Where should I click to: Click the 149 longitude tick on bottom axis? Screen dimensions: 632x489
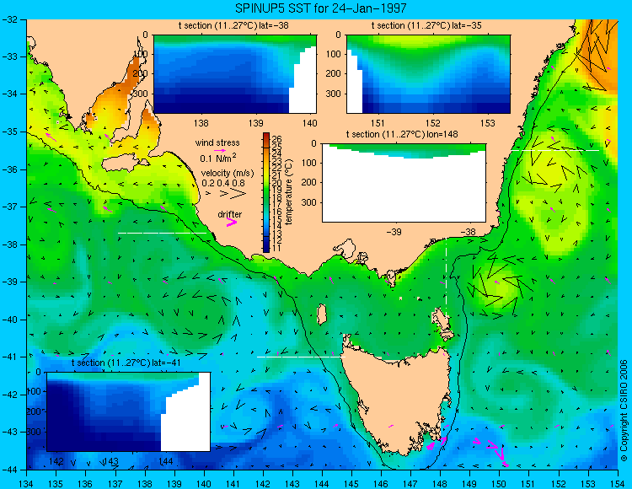pyautogui.click(x=469, y=484)
